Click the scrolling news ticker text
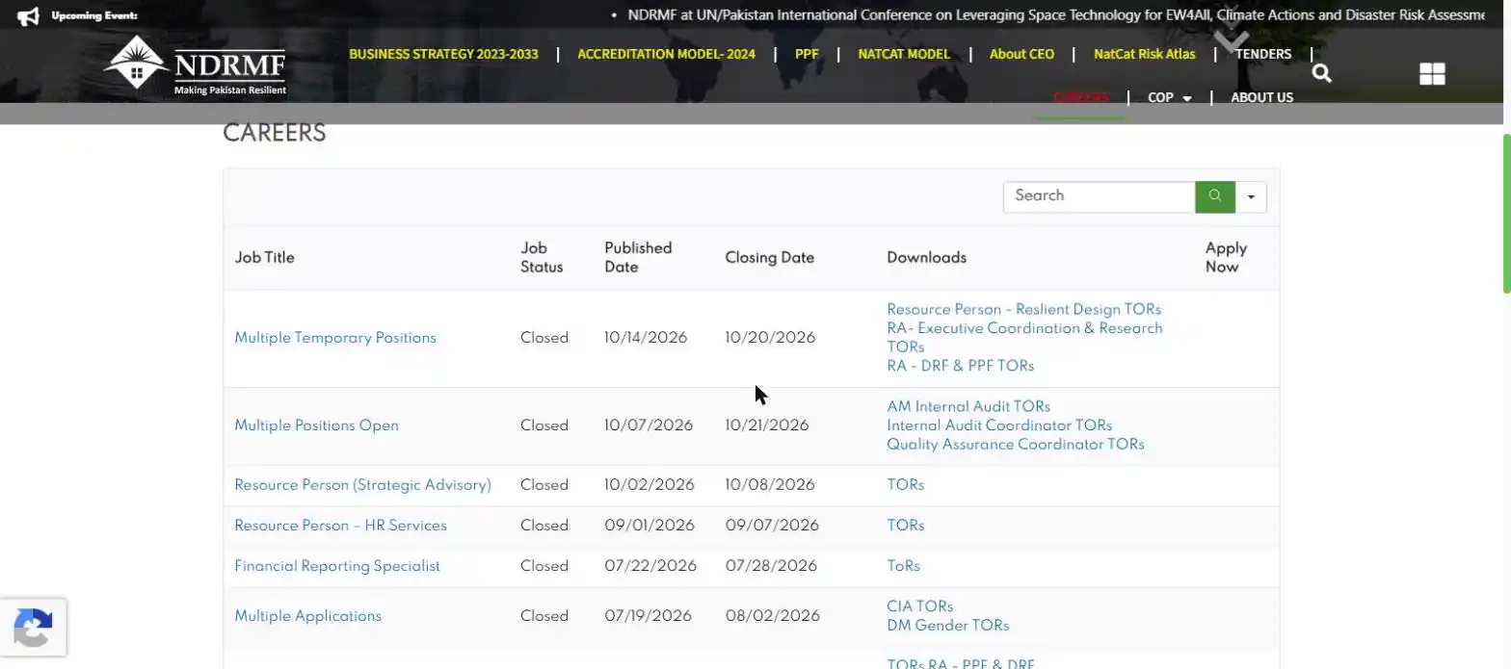1511x669 pixels. click(x=1055, y=15)
